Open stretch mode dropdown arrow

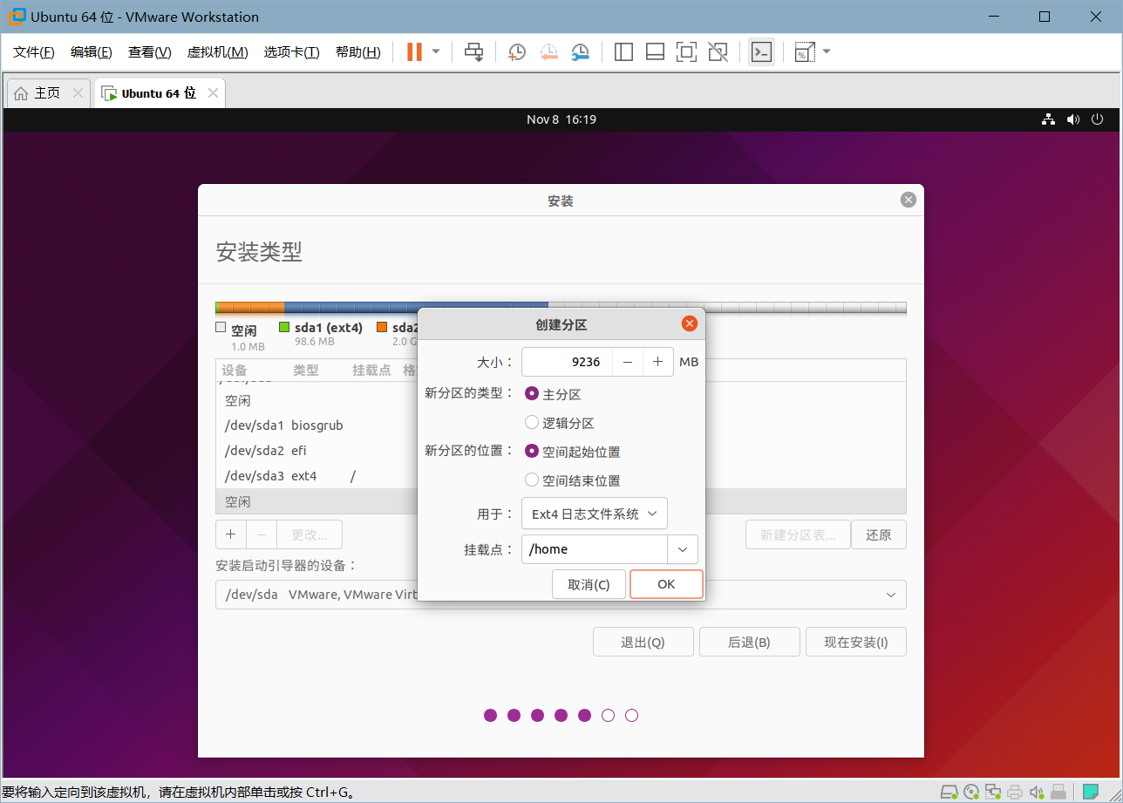[827, 52]
